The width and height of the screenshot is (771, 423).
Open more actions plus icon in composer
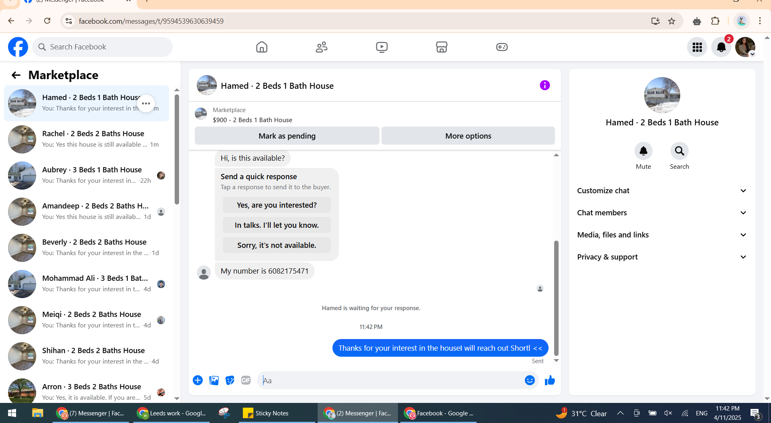[x=198, y=380]
